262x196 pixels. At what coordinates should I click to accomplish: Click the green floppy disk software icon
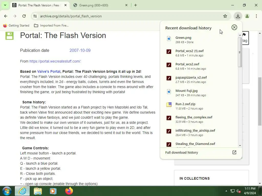point(9,36)
